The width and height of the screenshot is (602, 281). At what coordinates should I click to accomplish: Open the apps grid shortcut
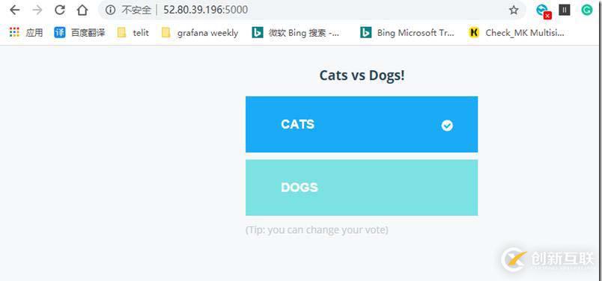pos(25,33)
